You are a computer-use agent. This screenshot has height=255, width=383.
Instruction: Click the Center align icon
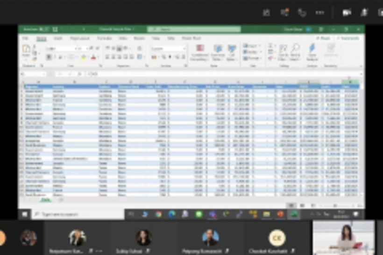(113, 57)
